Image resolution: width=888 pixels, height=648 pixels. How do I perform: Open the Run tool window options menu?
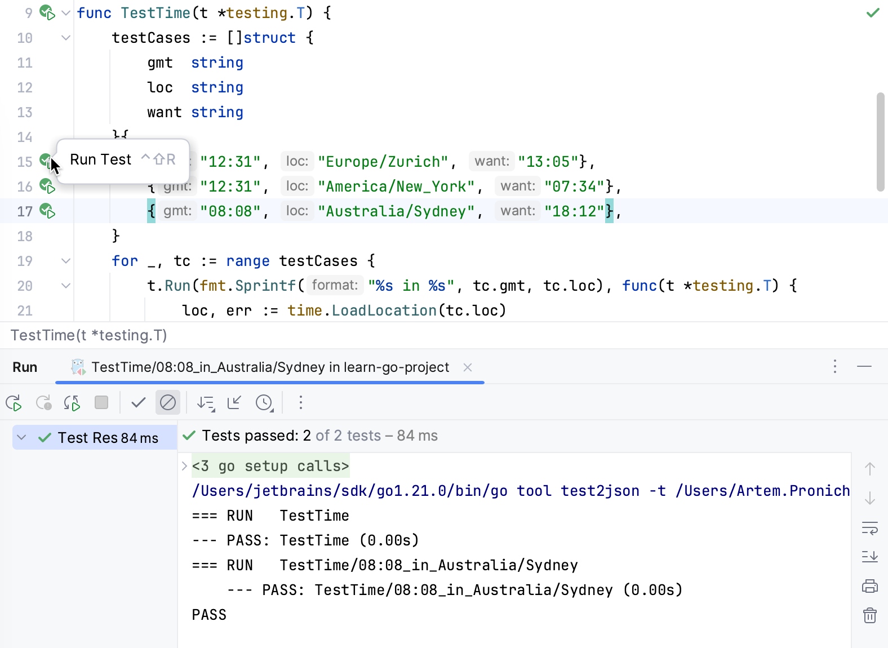tap(835, 367)
